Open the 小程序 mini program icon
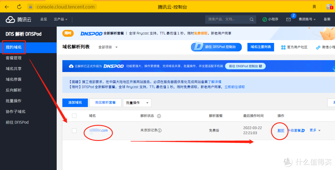 click(x=265, y=19)
